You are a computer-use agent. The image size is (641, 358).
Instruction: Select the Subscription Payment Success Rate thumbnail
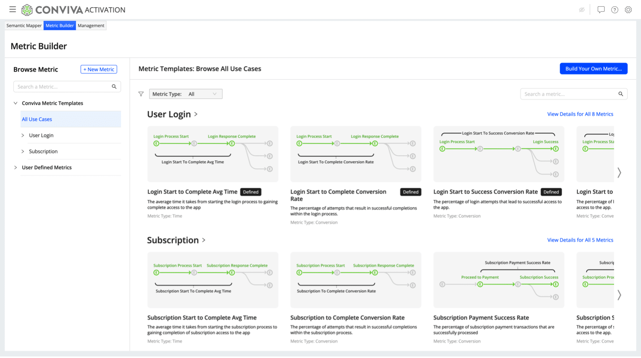tap(498, 280)
